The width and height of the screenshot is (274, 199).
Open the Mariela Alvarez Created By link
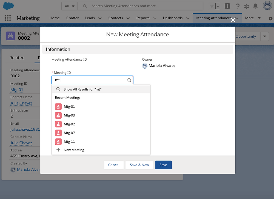(28, 170)
